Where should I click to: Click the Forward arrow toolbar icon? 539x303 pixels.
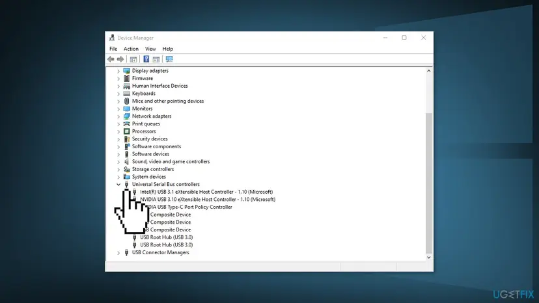point(120,59)
